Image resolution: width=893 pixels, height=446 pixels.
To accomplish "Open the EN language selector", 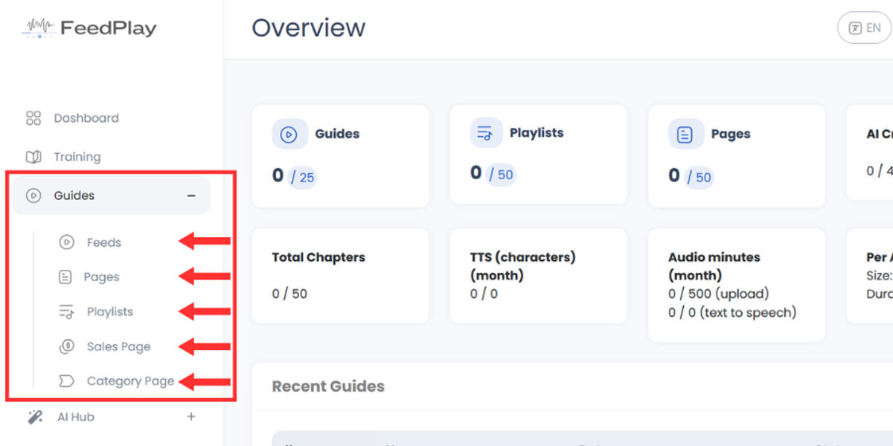I will pos(864,28).
